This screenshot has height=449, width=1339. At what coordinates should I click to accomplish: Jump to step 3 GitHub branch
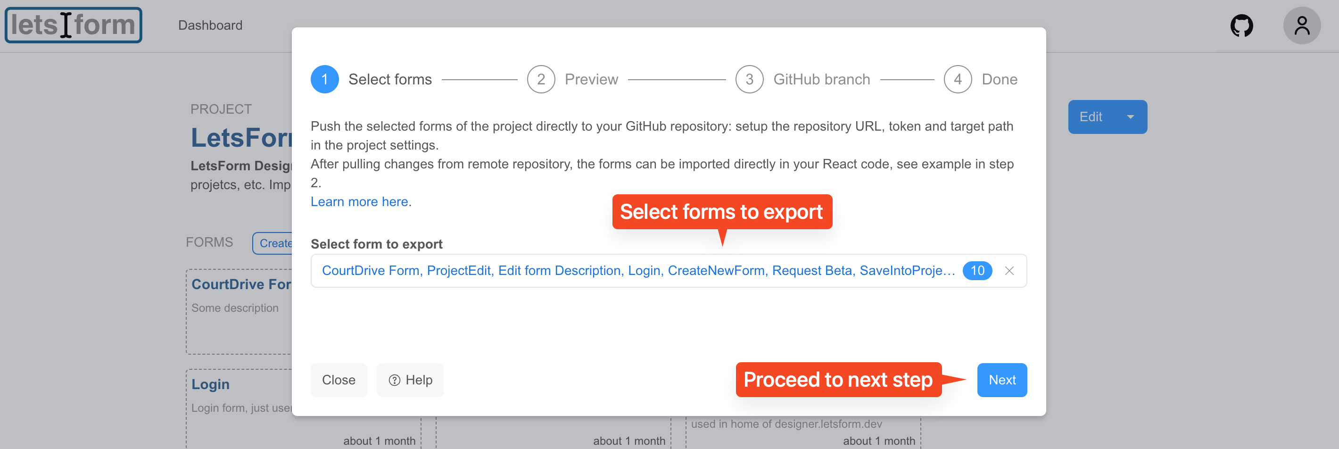click(x=802, y=80)
